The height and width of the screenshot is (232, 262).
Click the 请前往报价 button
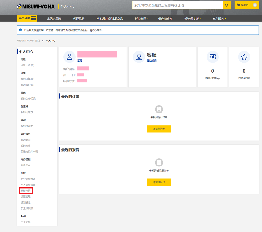tap(159, 182)
